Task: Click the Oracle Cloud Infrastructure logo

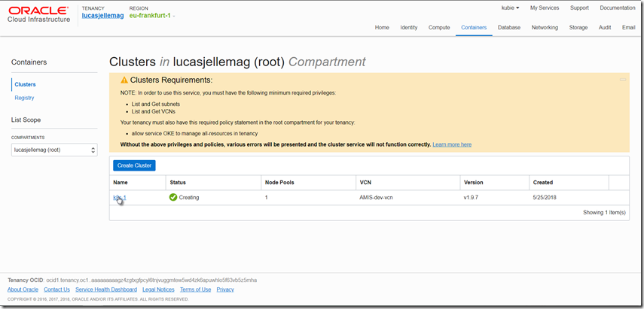Action: 38,14
